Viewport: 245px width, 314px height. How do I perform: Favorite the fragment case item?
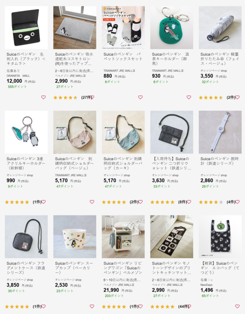point(44,307)
